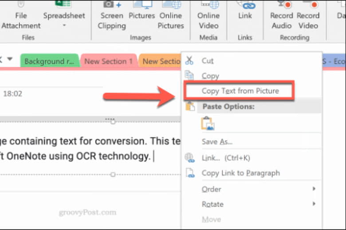Click Copy Link to Paragraph
Image resolution: width=346 pixels, height=230 pixels.
[x=240, y=173]
